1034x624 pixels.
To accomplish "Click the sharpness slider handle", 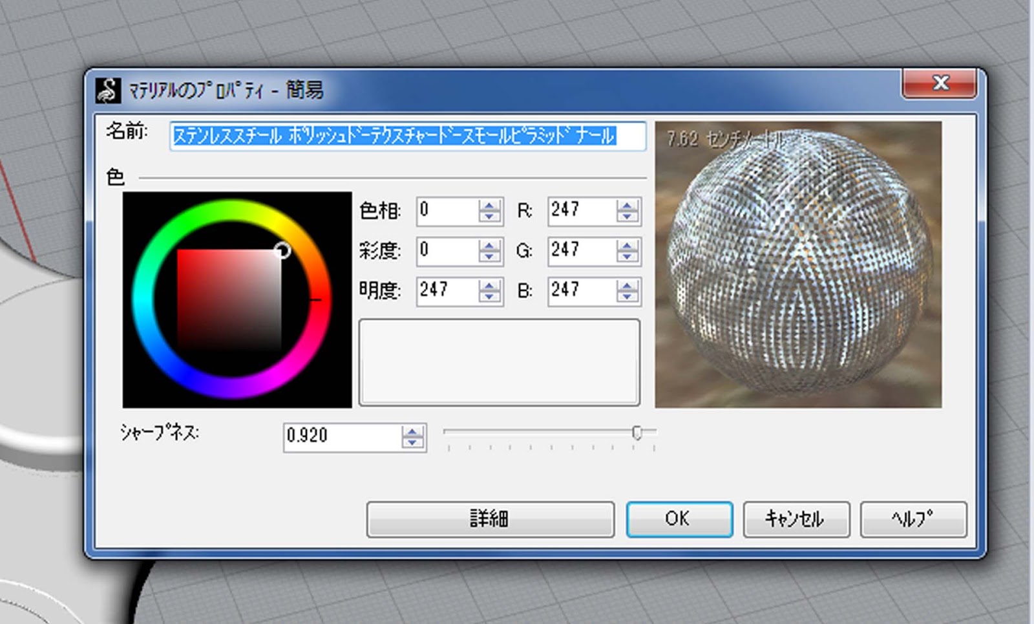I will (x=637, y=433).
